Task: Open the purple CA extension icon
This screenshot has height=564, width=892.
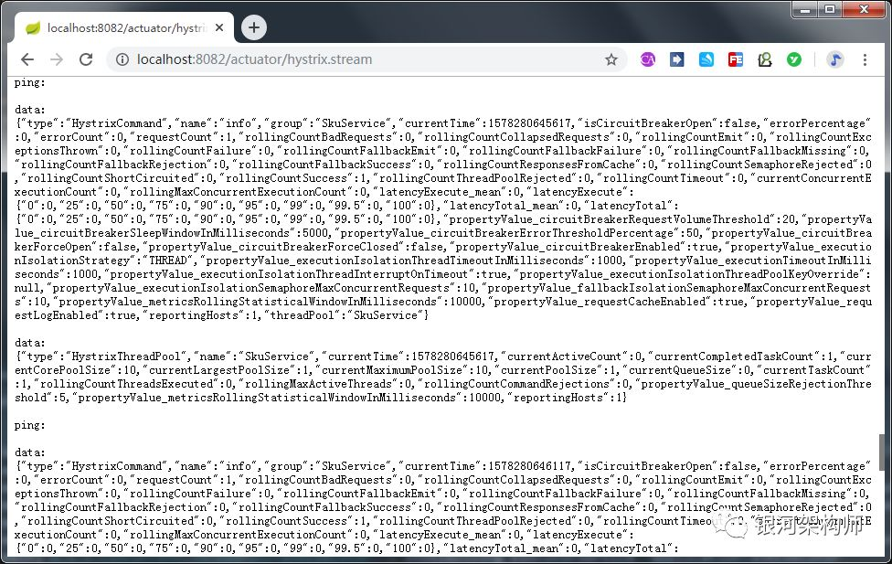Action: pos(647,59)
